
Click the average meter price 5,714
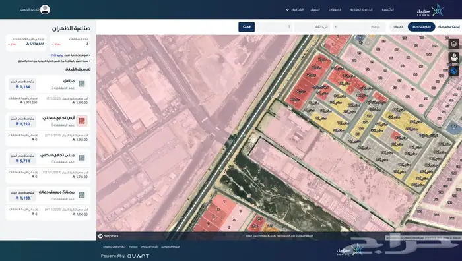23,161
